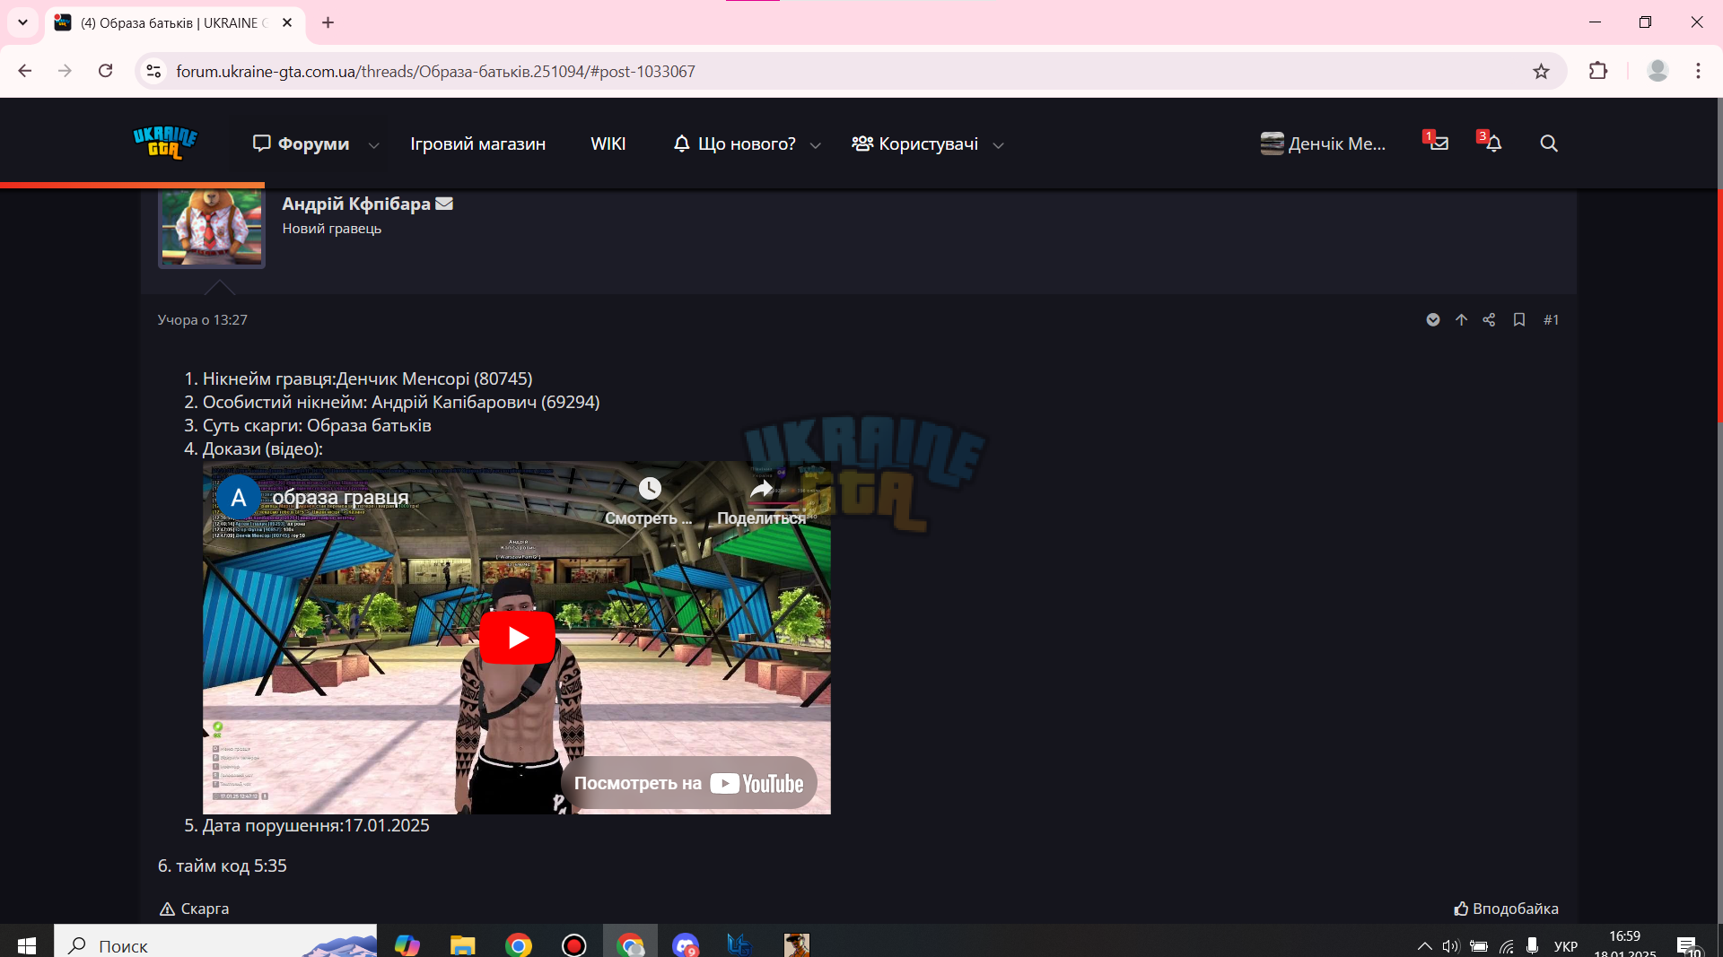
Task: Click the address bar URL
Action: [435, 71]
